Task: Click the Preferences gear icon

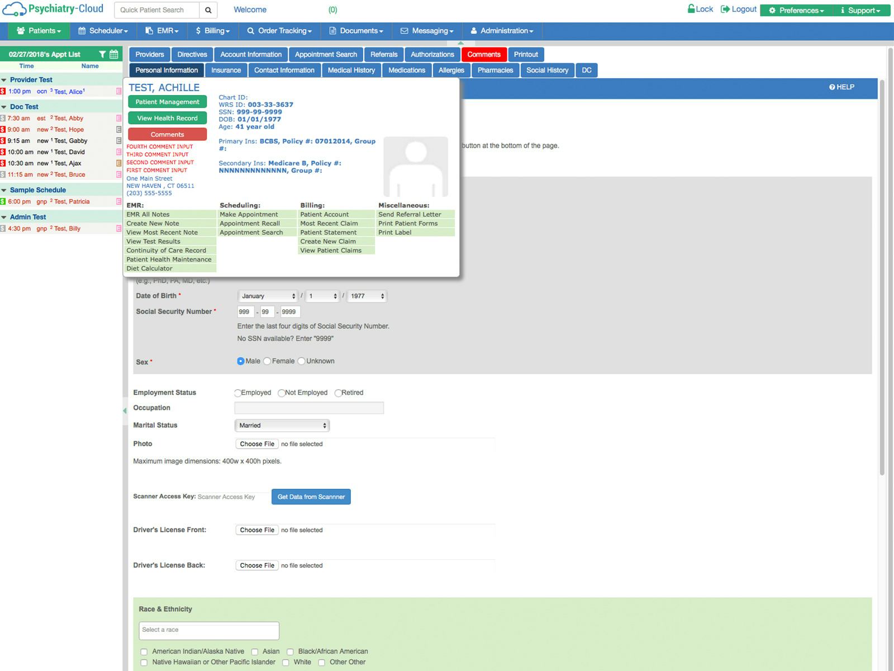Action: click(x=772, y=10)
